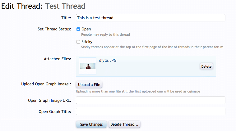
Task: Click the 'Title:' field label
Action: 66,18
